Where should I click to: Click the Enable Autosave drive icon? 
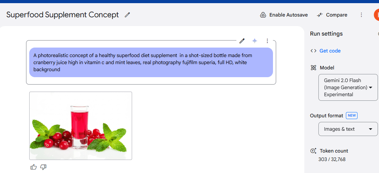[x=263, y=15]
